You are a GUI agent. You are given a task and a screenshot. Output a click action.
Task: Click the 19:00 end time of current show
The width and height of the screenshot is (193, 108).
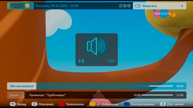point(180,86)
